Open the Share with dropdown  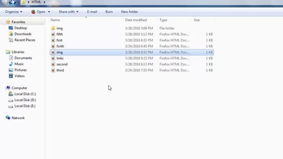pos(69,12)
